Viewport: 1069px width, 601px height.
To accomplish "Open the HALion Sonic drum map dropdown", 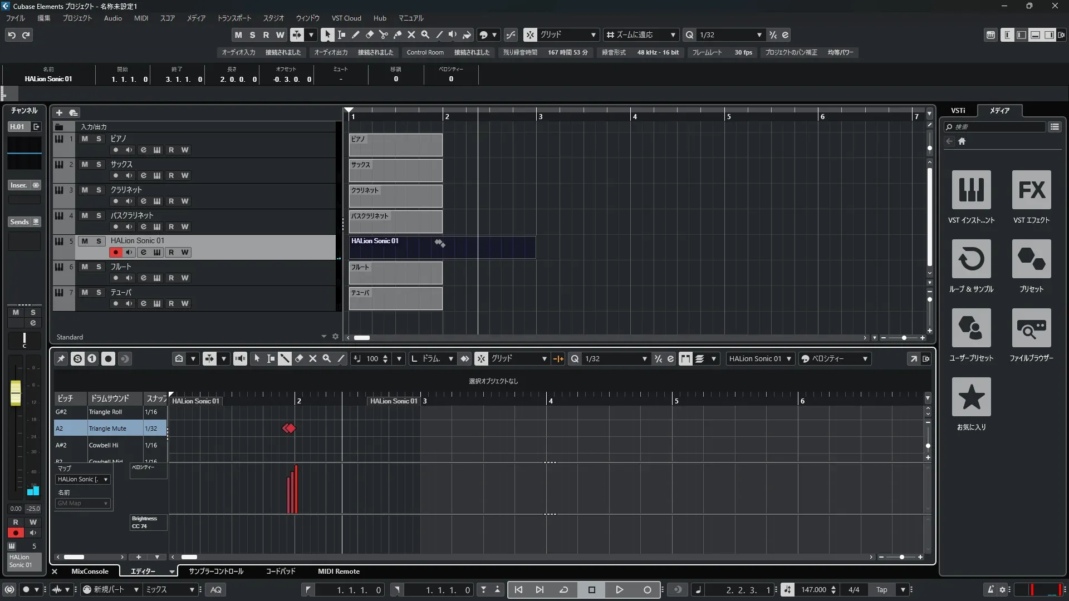I will [x=83, y=479].
